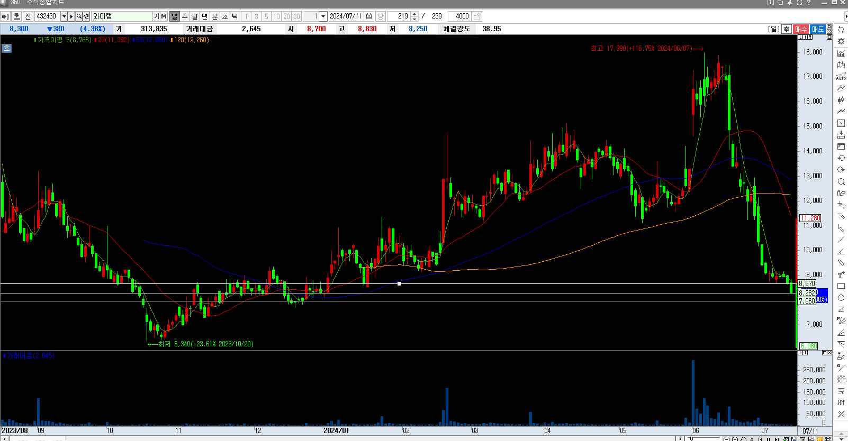The image size is (848, 441).
Task: Open chart settings gear in right toolbar
Action: pos(841,41)
